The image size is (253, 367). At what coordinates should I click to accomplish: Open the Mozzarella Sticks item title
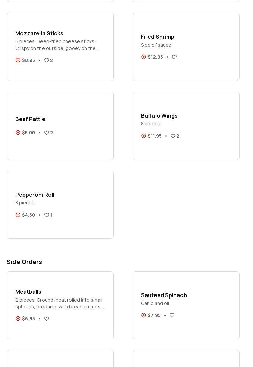coord(39,33)
